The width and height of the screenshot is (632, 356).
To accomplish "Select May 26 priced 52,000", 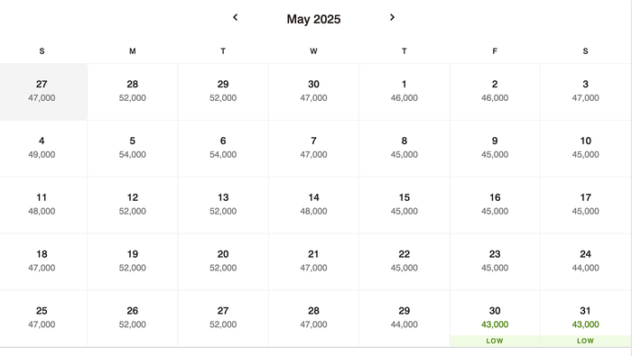I will pyautogui.click(x=132, y=318).
